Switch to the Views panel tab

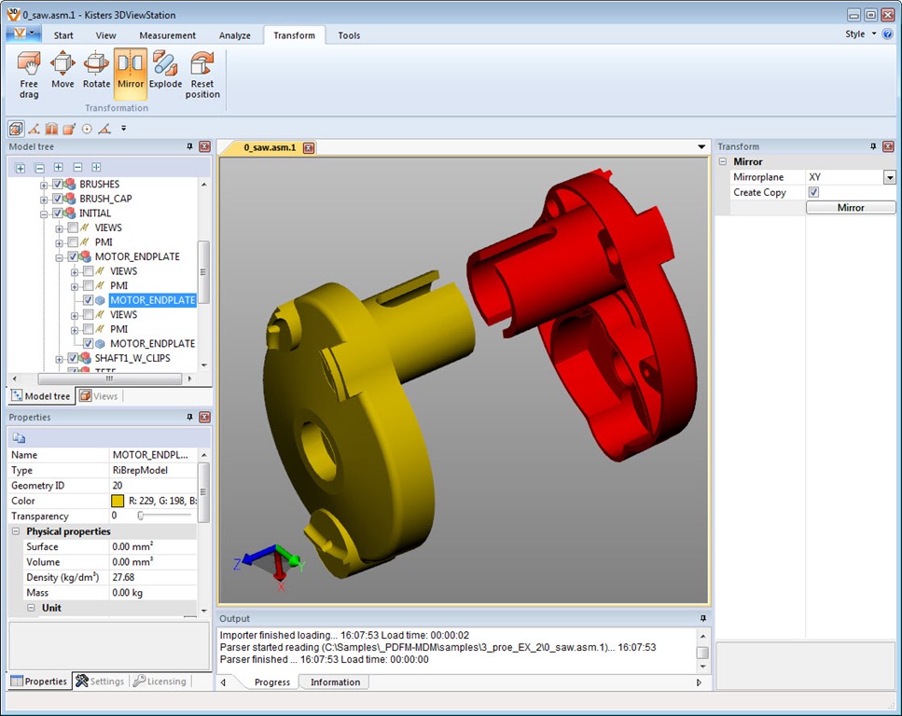click(98, 395)
